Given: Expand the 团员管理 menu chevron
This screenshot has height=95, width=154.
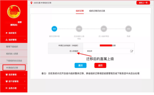Looking at the screenshot, I should [x=25, y=75].
